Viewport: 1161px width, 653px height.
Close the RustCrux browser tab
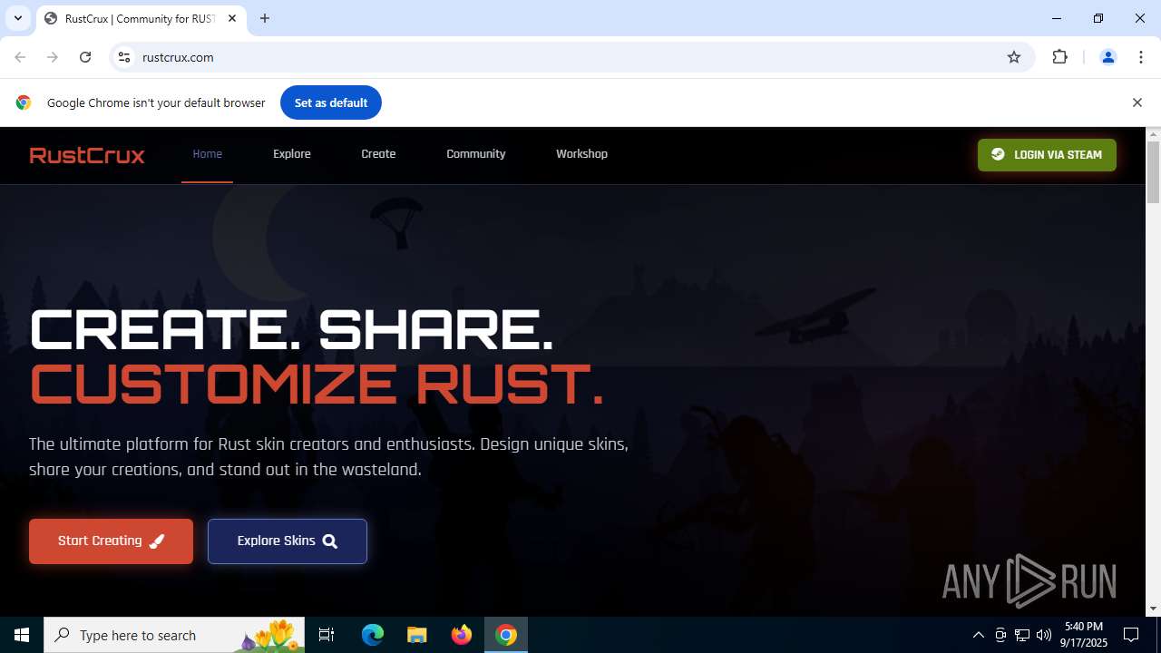click(231, 18)
